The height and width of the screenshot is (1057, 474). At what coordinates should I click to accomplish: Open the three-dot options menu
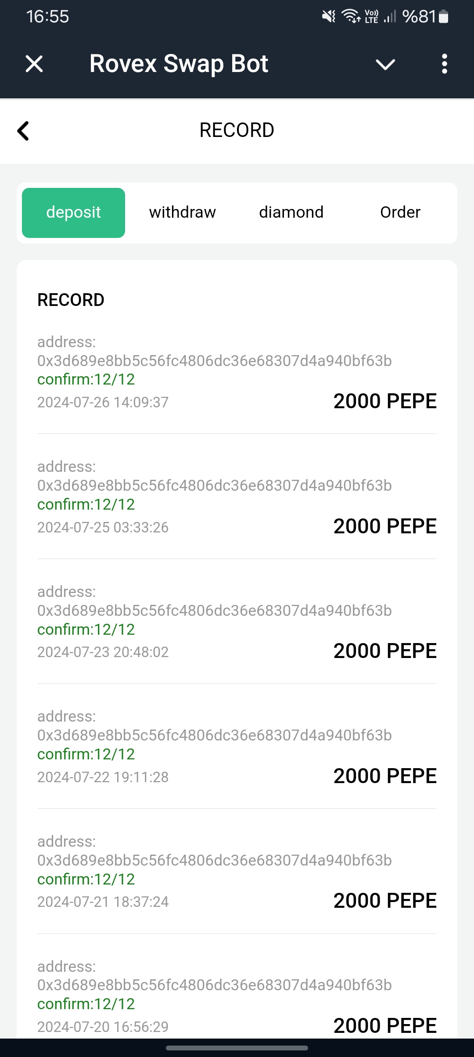click(x=444, y=64)
